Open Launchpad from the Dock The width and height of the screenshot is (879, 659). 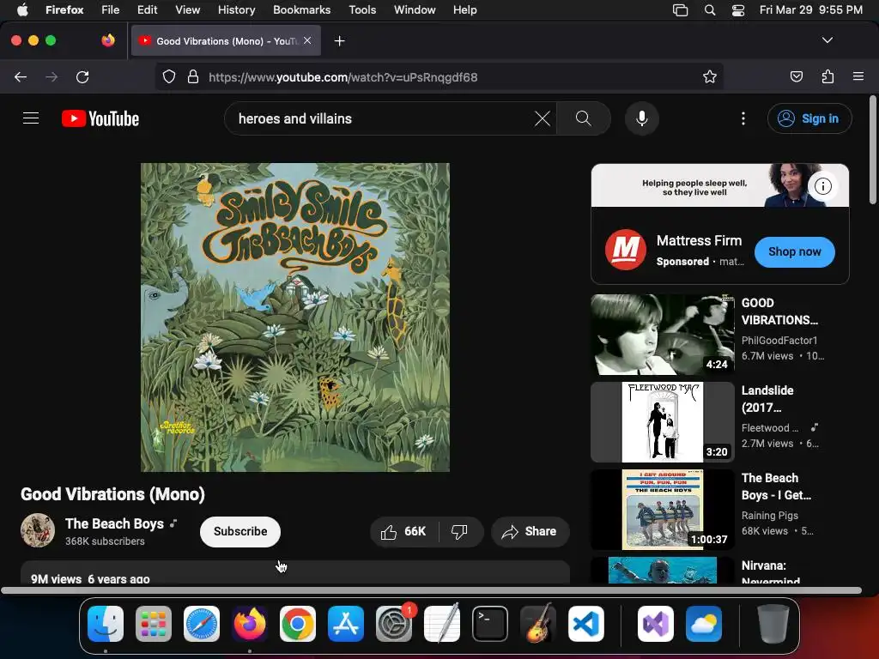pyautogui.click(x=154, y=624)
